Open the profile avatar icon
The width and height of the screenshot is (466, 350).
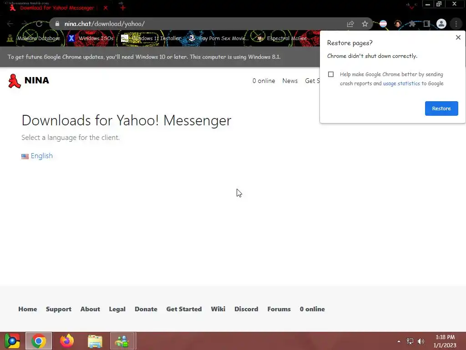tap(441, 24)
